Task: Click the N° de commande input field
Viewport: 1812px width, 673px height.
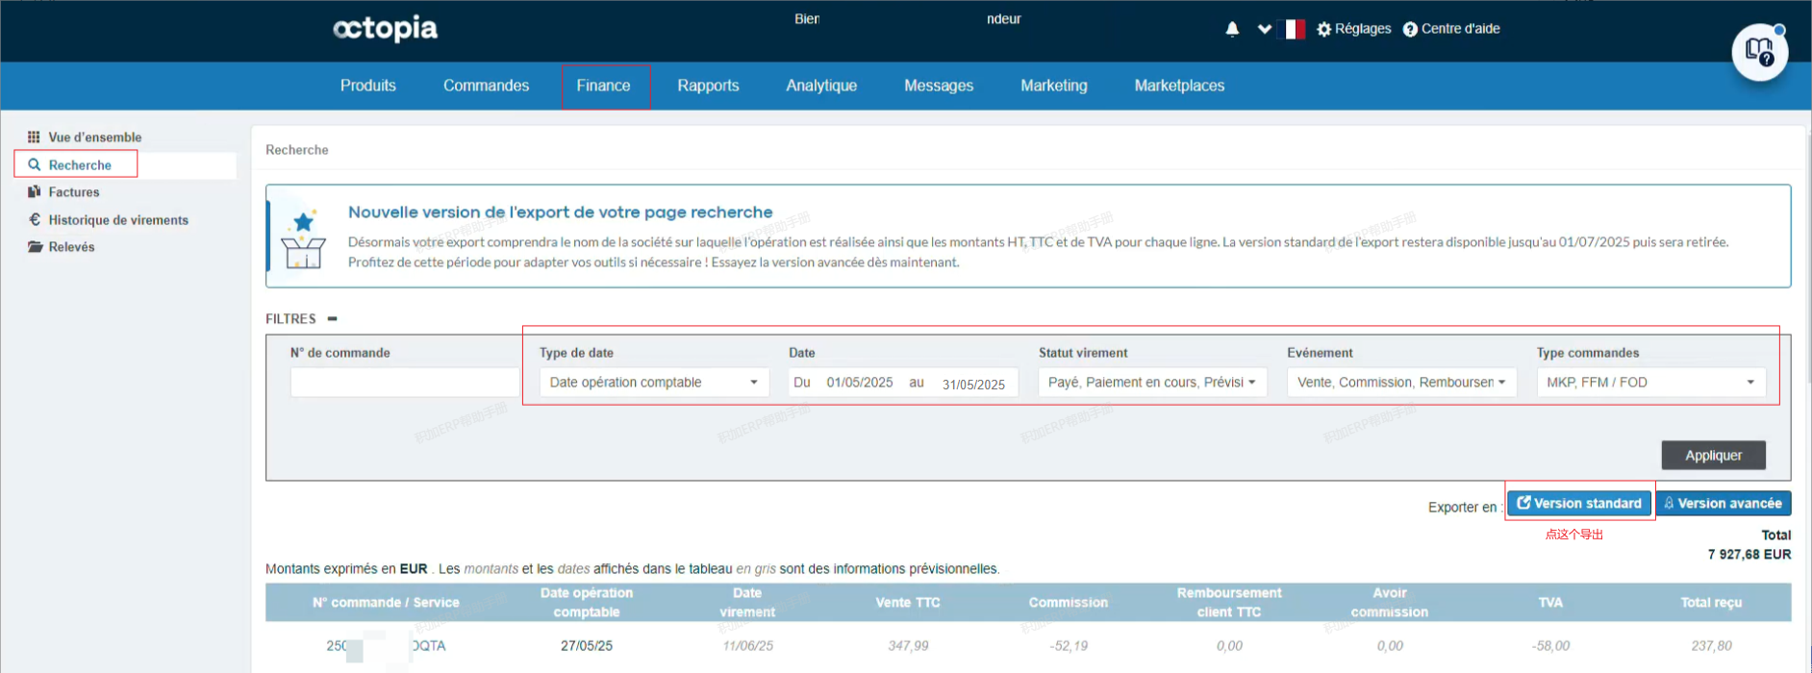Action: (x=404, y=383)
